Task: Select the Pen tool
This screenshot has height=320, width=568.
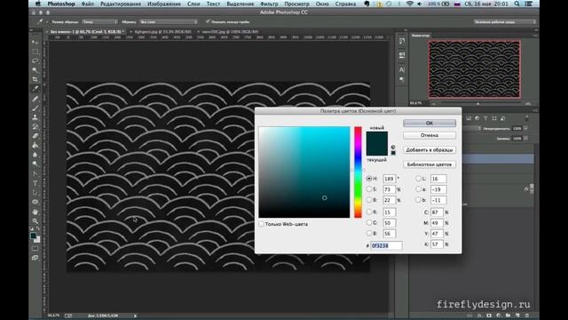Action: point(35,174)
